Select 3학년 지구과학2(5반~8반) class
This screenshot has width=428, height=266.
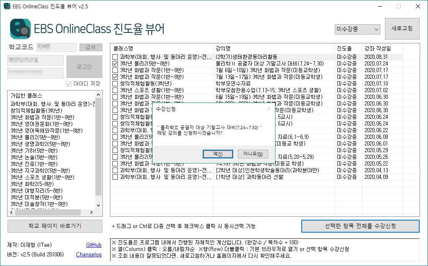[x=40, y=171]
